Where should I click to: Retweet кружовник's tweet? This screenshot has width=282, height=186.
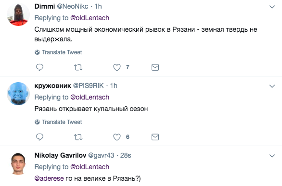[78, 137]
